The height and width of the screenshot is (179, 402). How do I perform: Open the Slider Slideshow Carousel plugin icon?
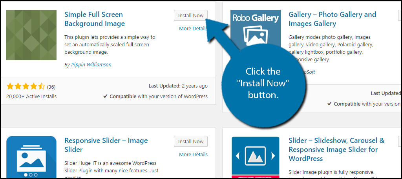tap(255, 157)
